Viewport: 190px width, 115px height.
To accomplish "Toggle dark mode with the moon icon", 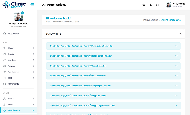I will pyautogui.click(x=151, y=5).
